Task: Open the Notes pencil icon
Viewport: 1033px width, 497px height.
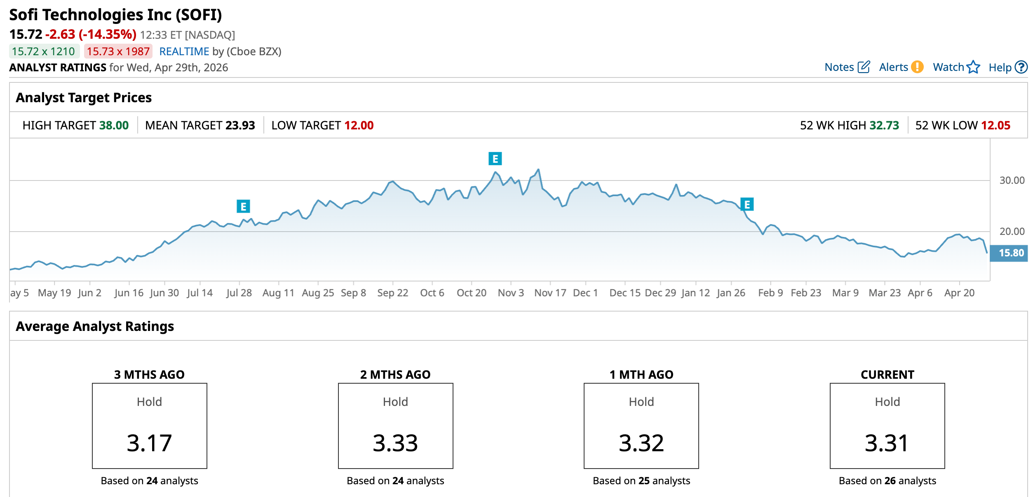Action: (864, 67)
